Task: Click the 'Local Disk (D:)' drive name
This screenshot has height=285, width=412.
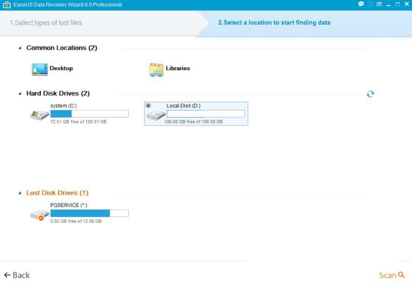Action: 184,106
